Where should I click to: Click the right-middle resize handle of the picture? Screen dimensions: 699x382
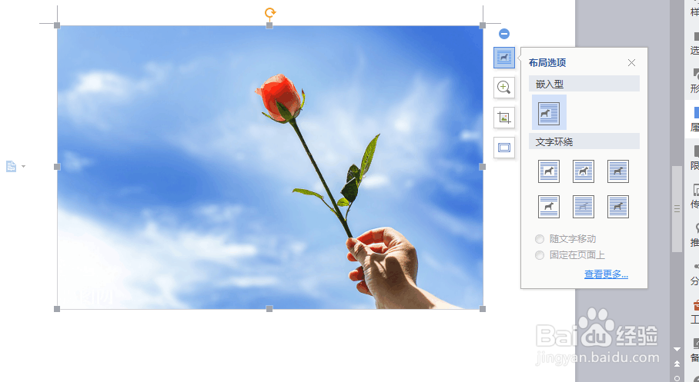point(483,167)
